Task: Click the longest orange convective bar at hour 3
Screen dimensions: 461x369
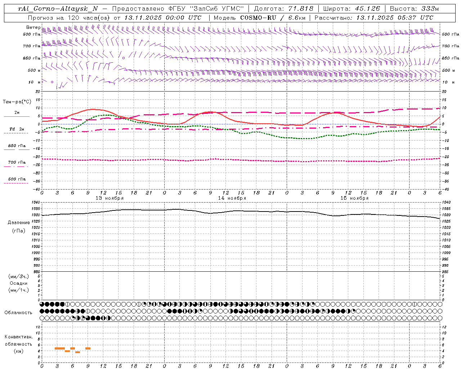Action: [x=60, y=348]
